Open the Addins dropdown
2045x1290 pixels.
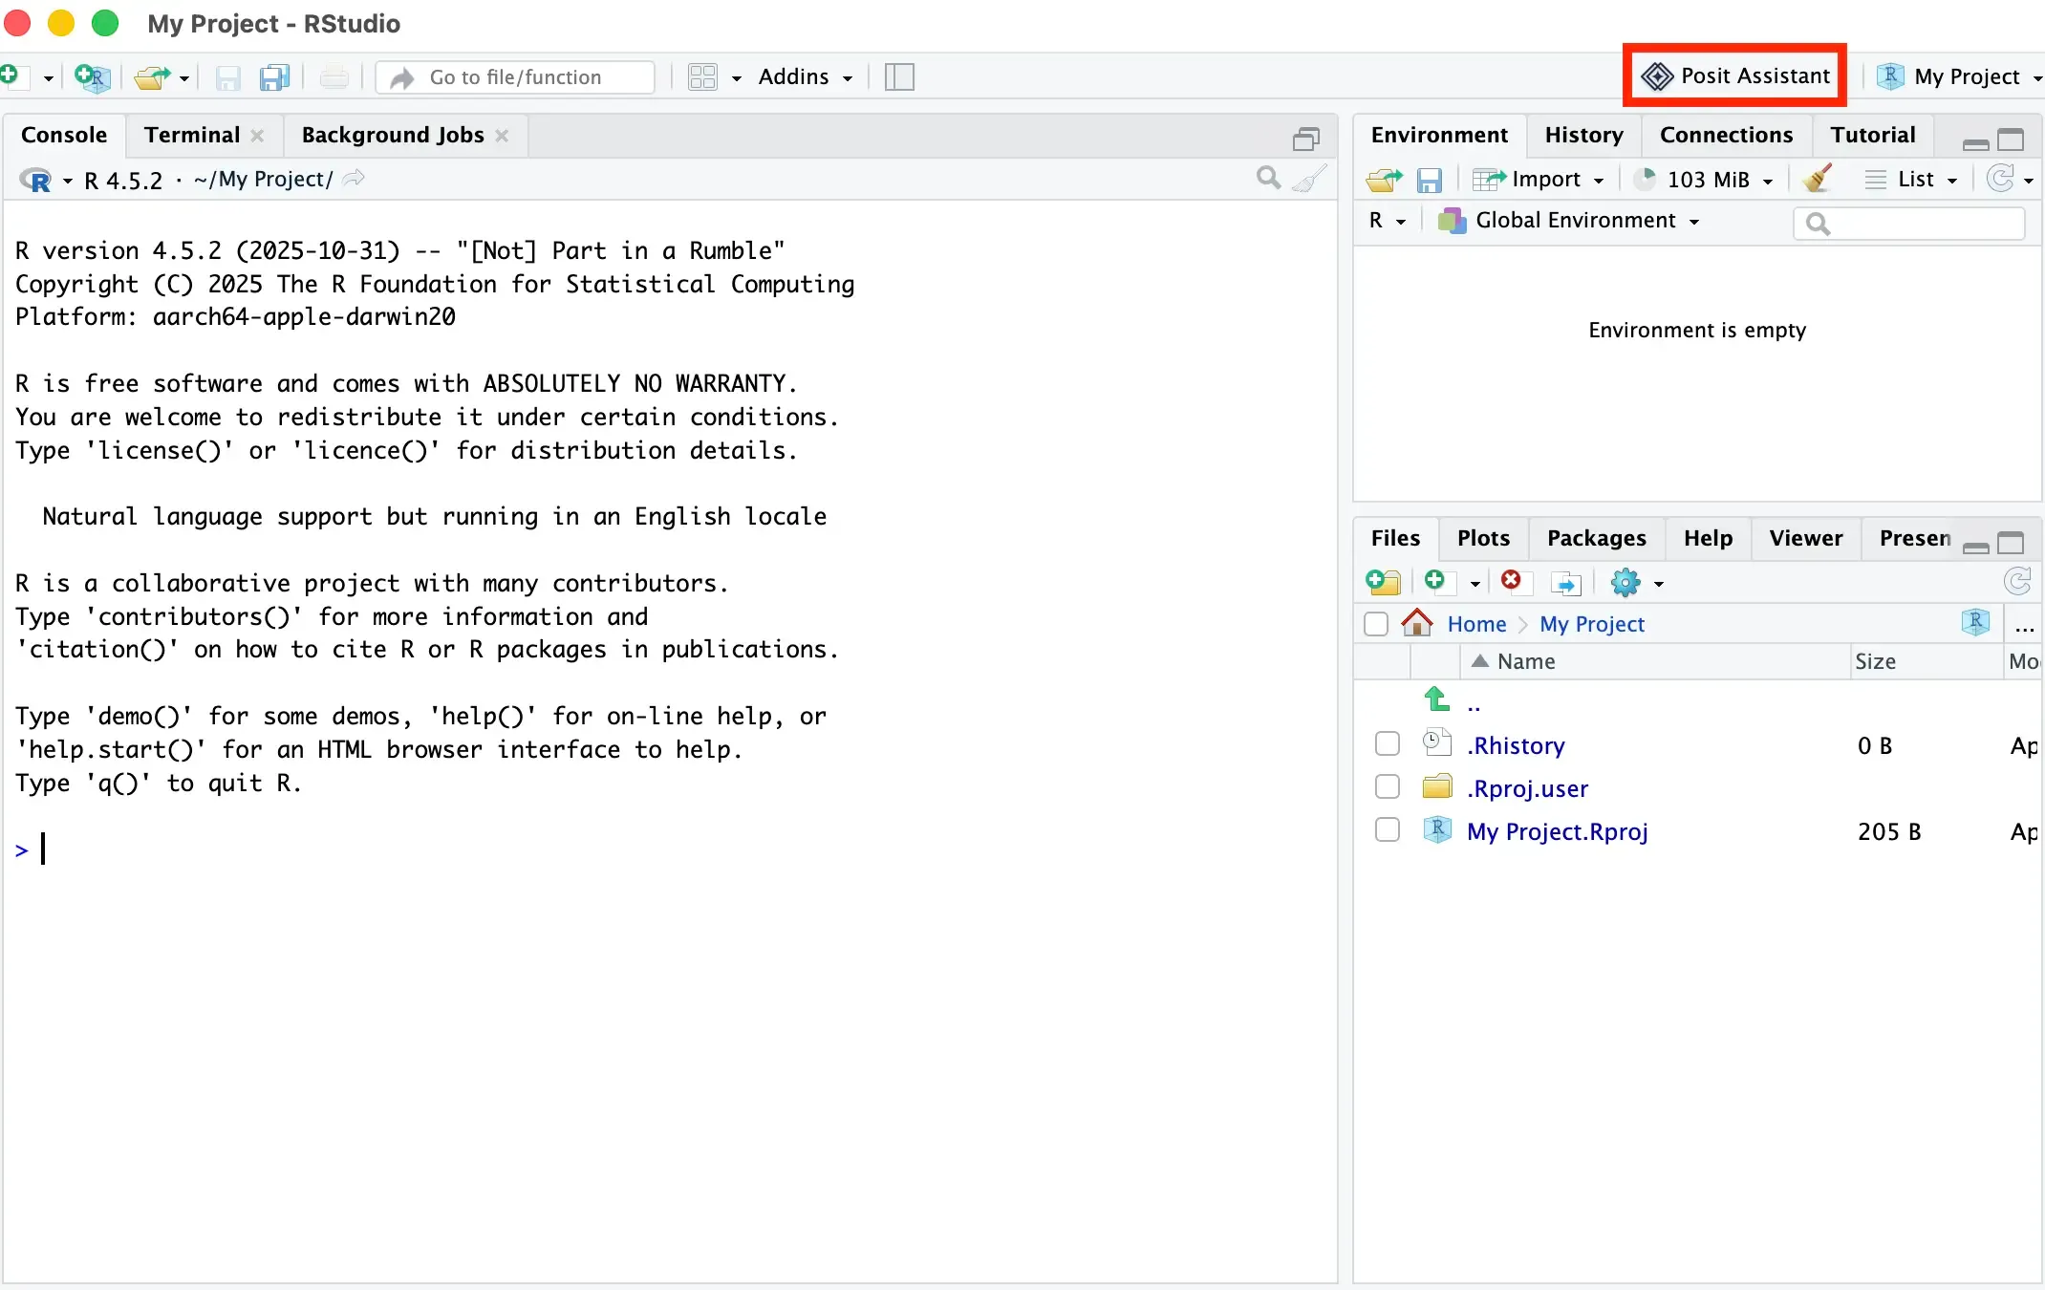[x=805, y=76]
